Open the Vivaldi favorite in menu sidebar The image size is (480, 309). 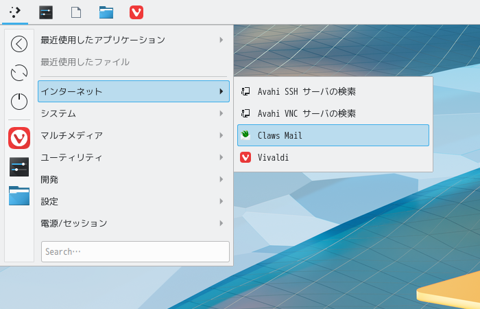pos(19,138)
